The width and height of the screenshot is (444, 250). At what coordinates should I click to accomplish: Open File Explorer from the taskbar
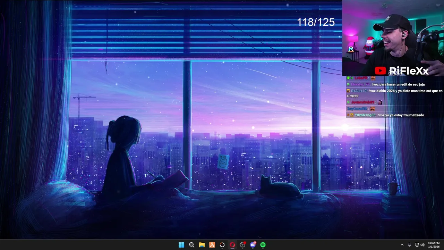(x=202, y=245)
